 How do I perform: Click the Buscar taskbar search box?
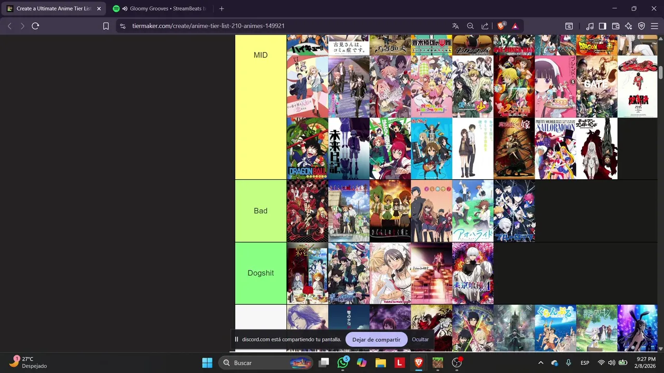click(265, 363)
